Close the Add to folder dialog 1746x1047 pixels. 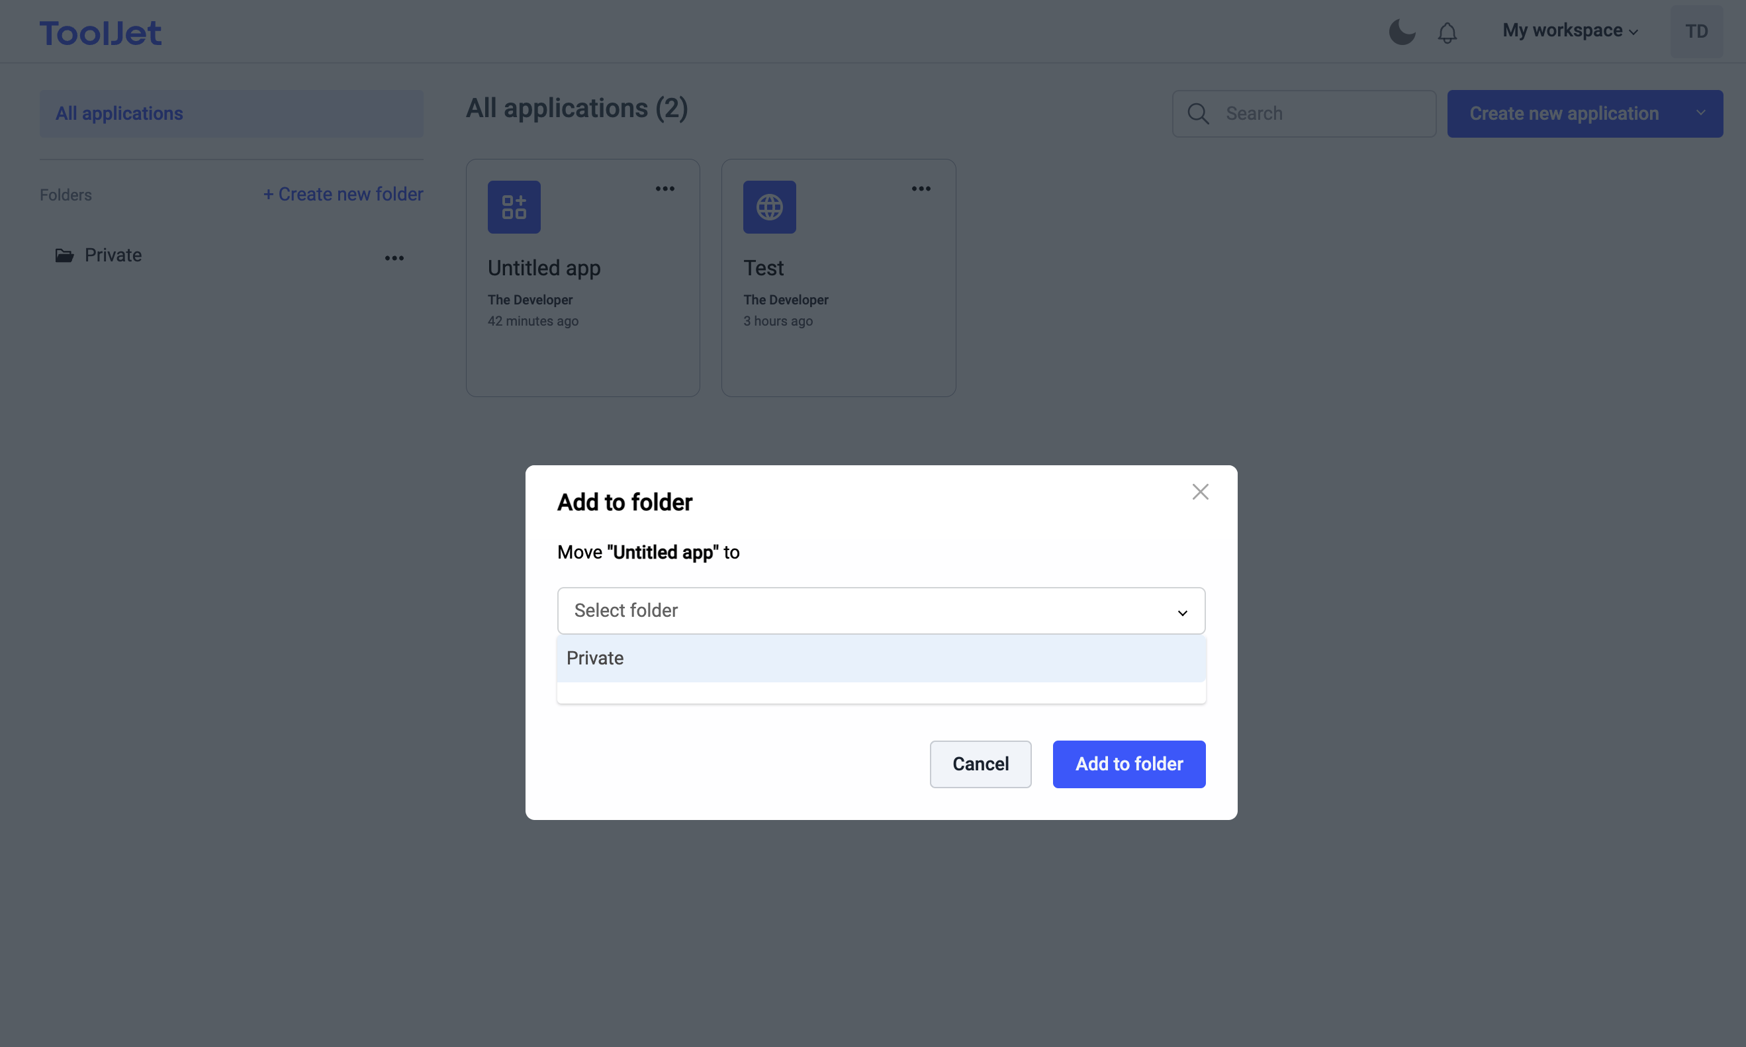[1200, 492]
